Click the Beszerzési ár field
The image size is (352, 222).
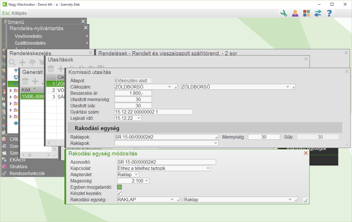point(133,93)
